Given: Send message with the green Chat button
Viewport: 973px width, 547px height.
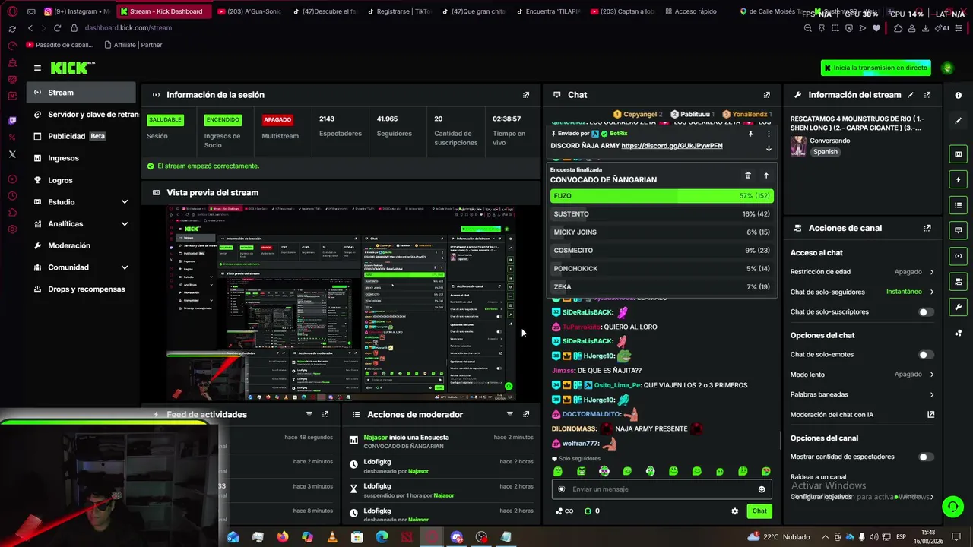Looking at the screenshot, I should pos(759,511).
